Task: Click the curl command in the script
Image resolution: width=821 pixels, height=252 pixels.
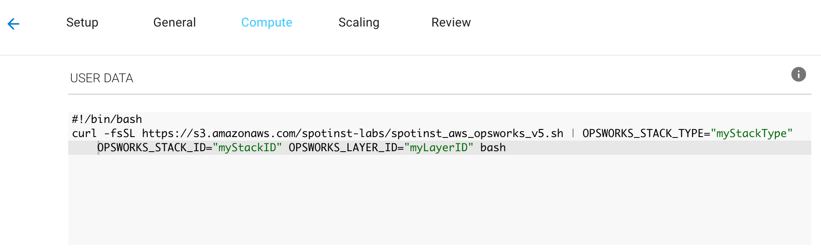Action: point(84,134)
